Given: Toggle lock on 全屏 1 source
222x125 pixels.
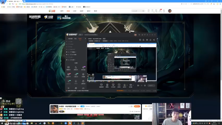Looking at the screenshot, I should [69, 60].
